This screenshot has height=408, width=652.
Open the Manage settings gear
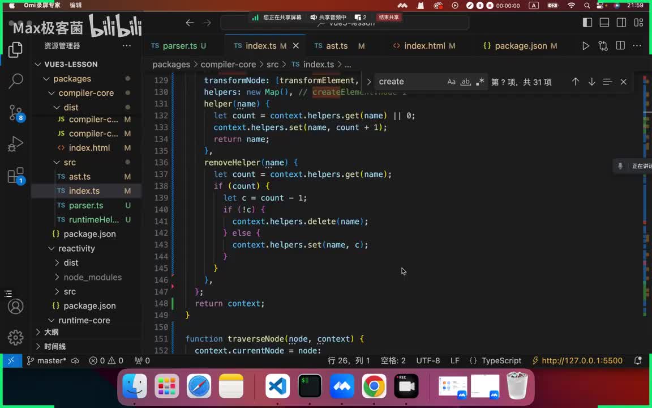(16, 338)
